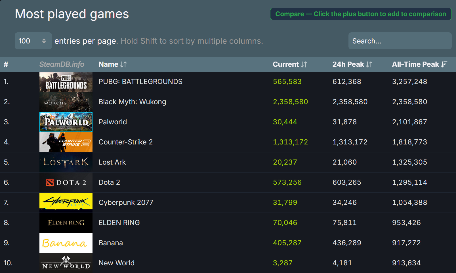Select the Dota 2 logo image
Viewport: 456px width, 273px height.
66,182
